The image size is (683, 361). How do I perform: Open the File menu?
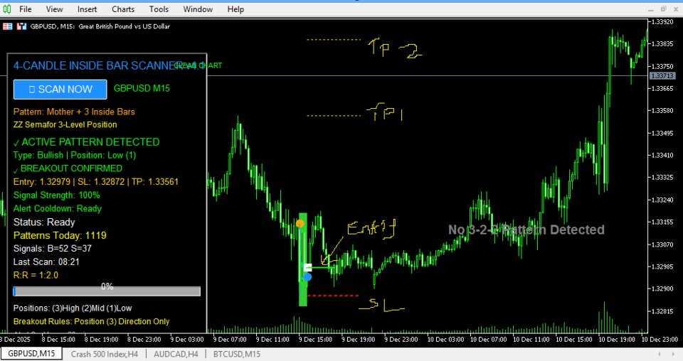(26, 9)
